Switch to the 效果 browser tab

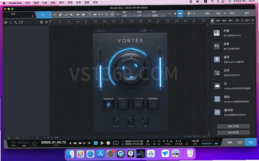[x=224, y=20]
